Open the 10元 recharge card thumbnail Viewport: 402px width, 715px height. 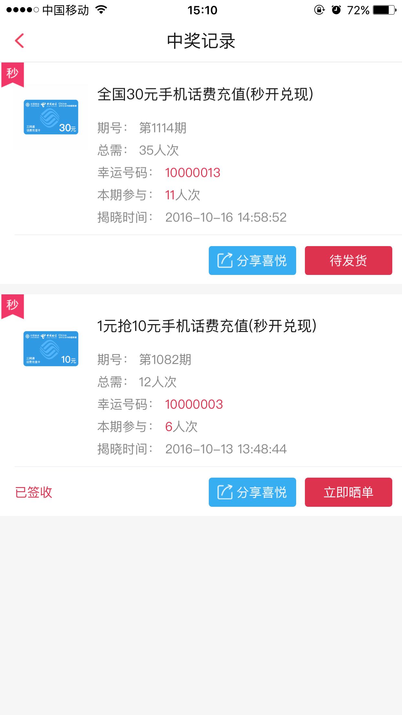[51, 349]
